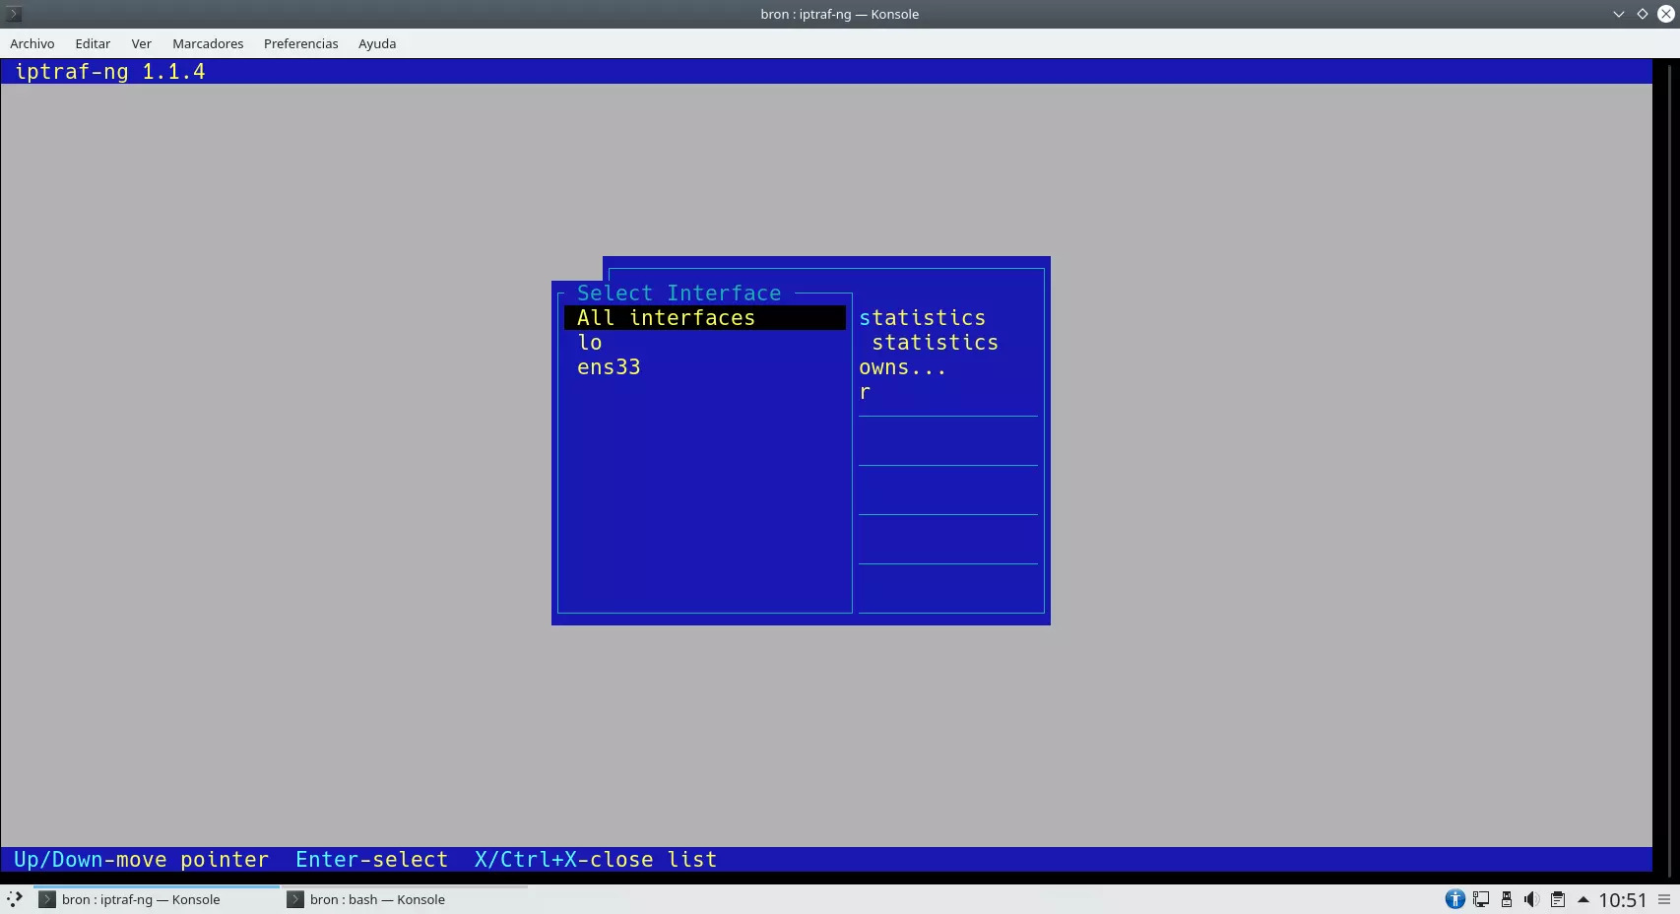Open the Editar menu
Viewport: 1680px width, 914px height.
[x=93, y=43]
